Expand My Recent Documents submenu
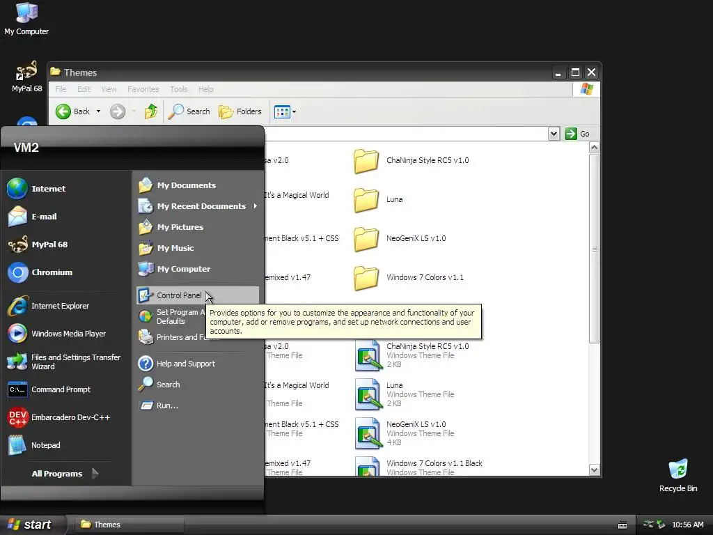The width and height of the screenshot is (713, 535). point(198,206)
